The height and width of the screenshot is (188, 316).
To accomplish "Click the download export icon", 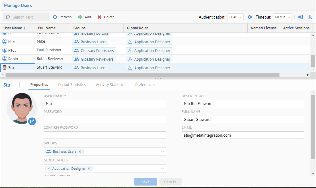I will [x=310, y=17].
